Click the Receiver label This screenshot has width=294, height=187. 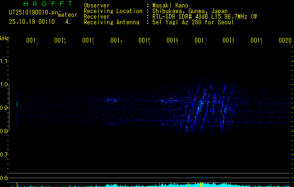(x=97, y=17)
